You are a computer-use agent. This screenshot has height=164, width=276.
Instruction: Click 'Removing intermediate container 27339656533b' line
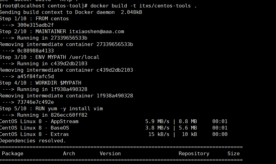[x=66, y=44]
